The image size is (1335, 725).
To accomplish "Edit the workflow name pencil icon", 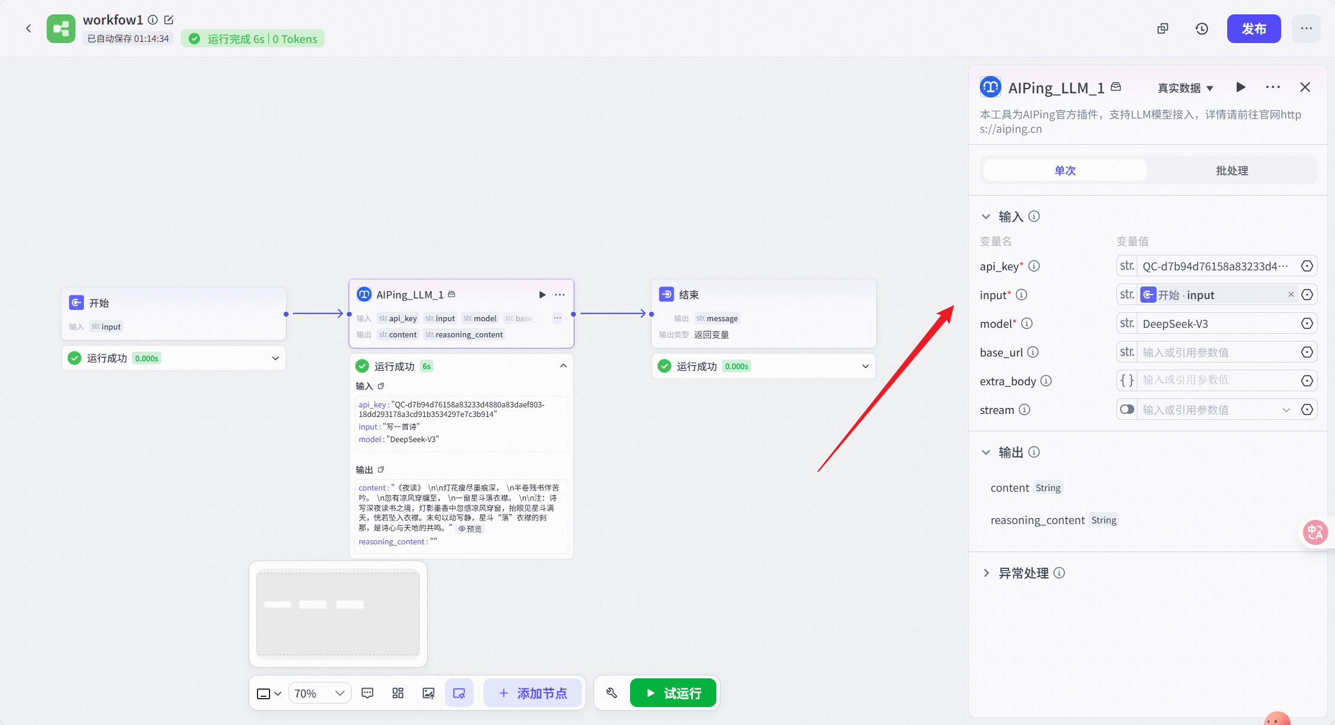I will point(169,20).
